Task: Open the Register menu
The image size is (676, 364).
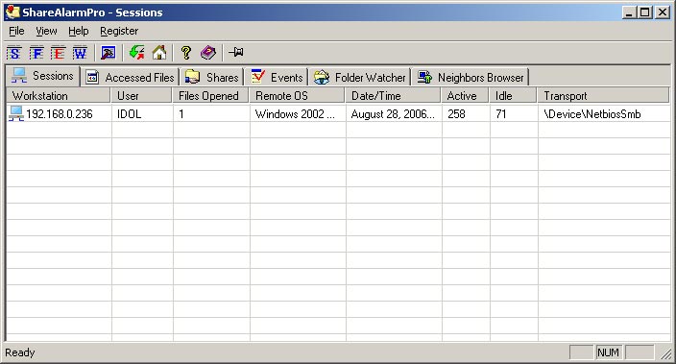Action: tap(119, 31)
